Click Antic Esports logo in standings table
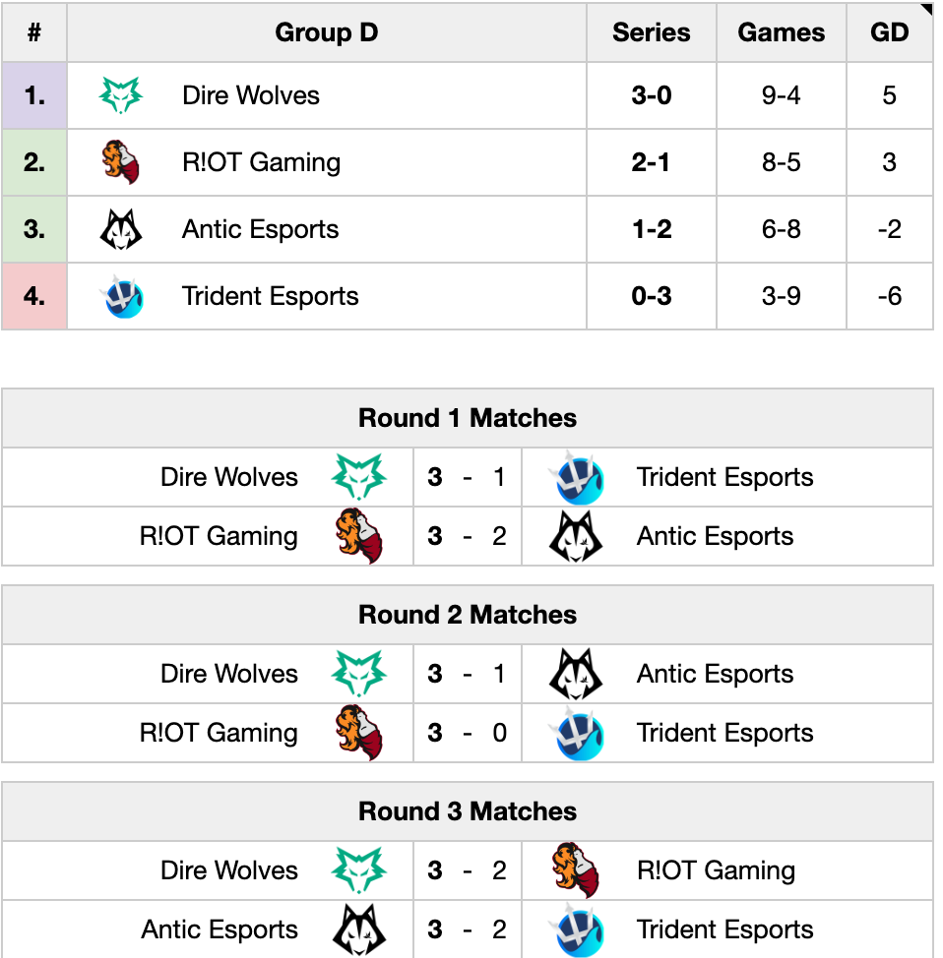The height and width of the screenshot is (958, 943). pos(121,229)
